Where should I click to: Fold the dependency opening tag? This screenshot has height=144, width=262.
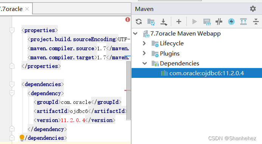12,93
